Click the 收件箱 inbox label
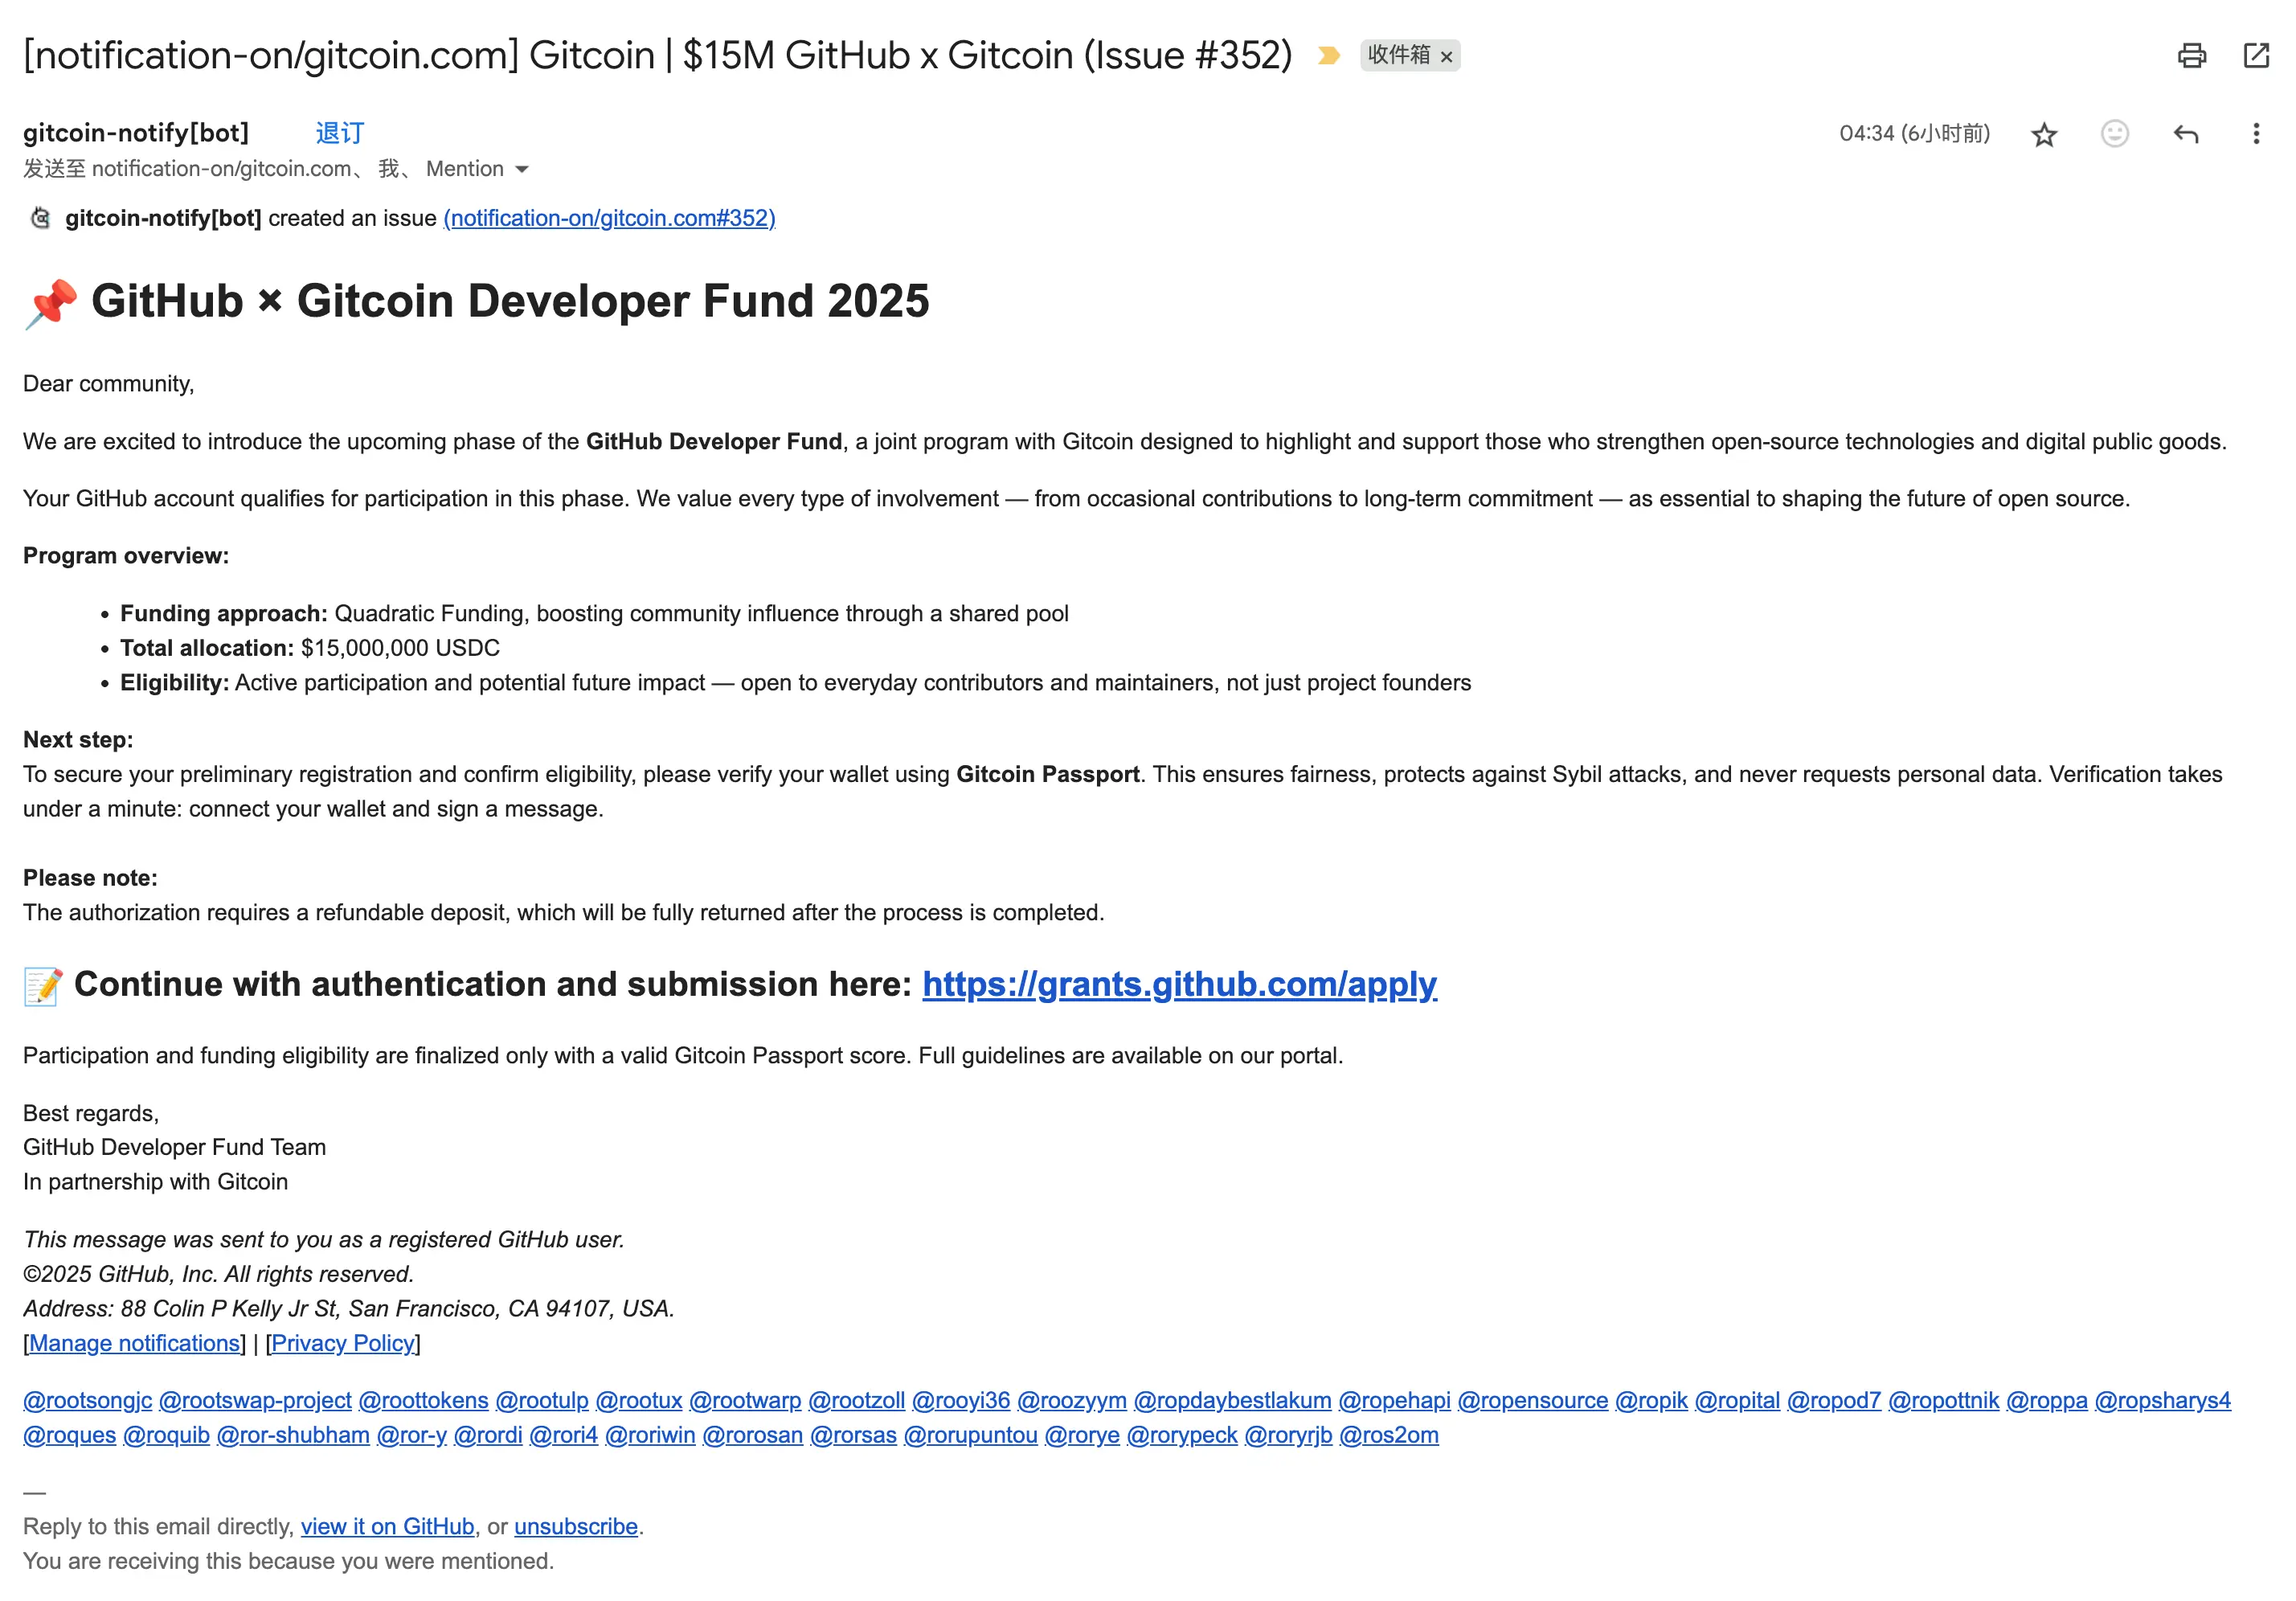This screenshot has width=2296, height=1601. (x=1398, y=55)
